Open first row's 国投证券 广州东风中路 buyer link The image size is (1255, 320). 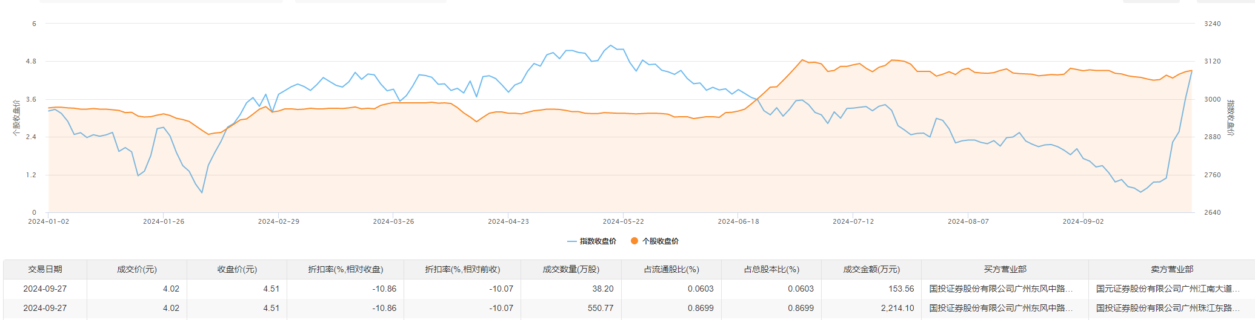click(1001, 289)
